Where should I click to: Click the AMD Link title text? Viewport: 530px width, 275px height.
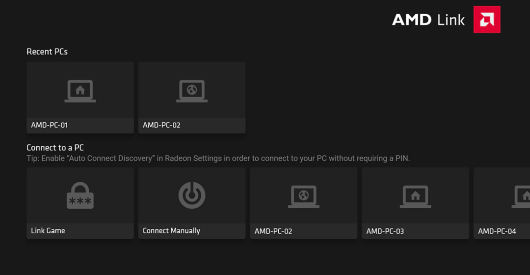428,20
